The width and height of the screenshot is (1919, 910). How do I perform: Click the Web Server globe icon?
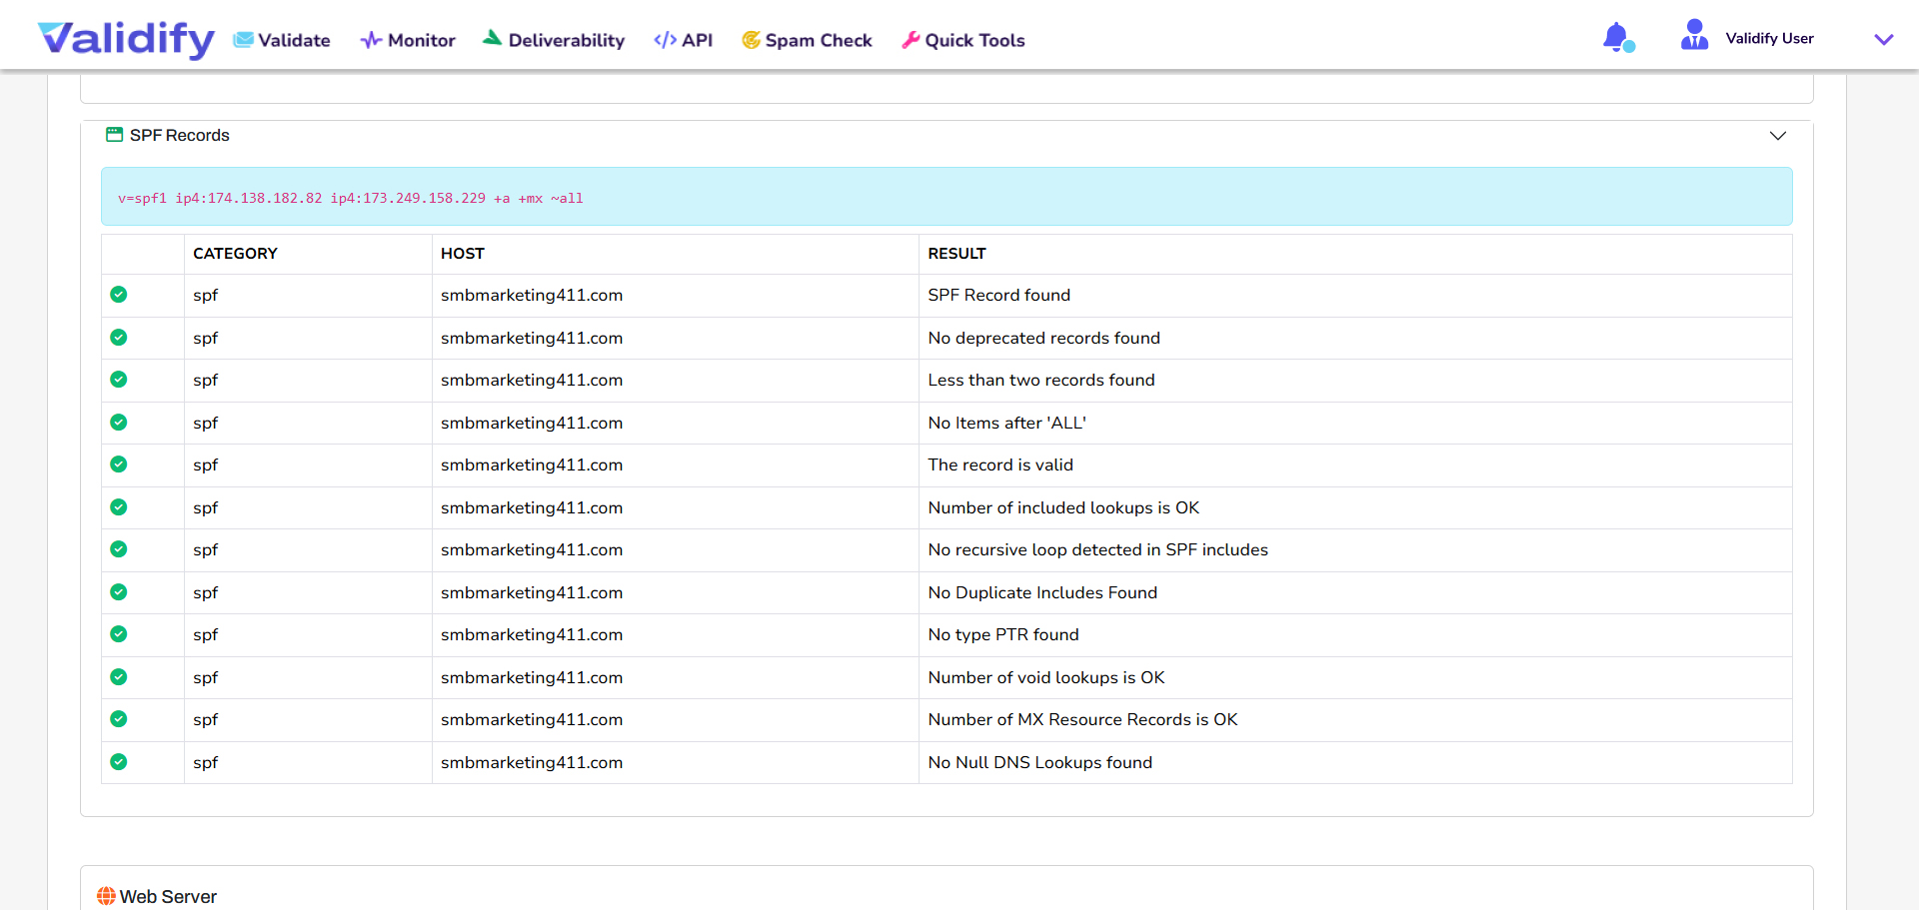pyautogui.click(x=106, y=896)
